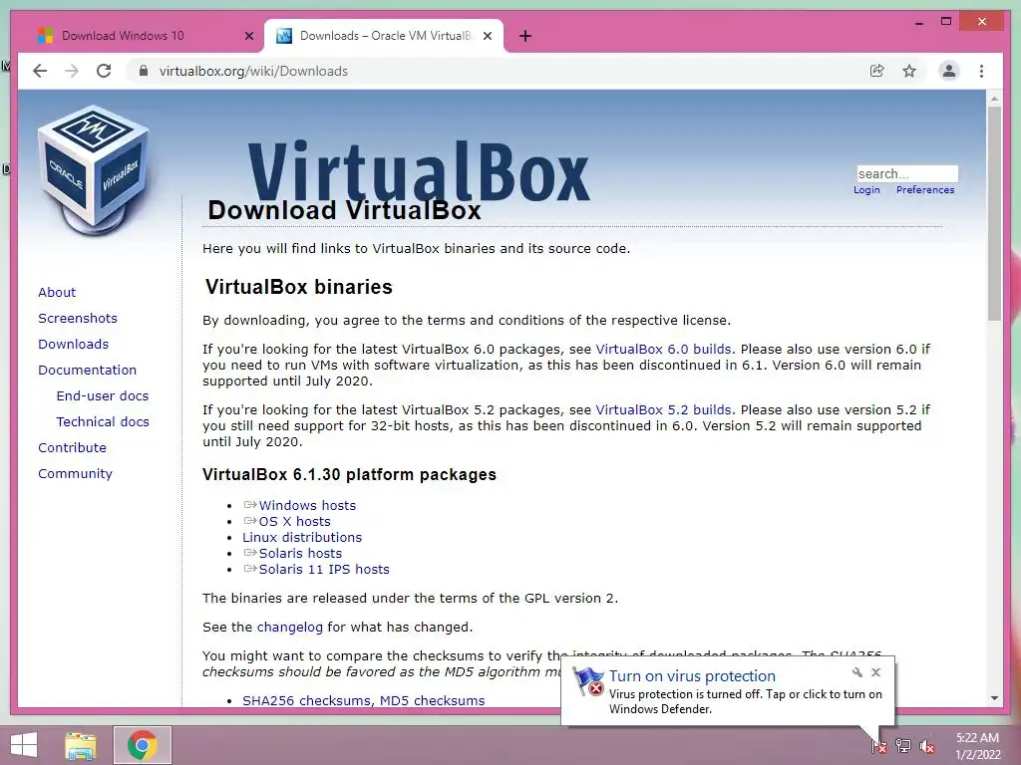Follow VirtualBox 5.2 builds link
The height and width of the screenshot is (765, 1021).
pos(663,410)
